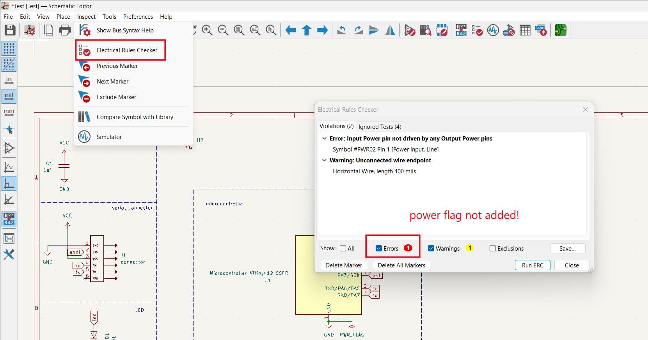Click the Simulator waveform toolbar icon
This screenshot has height=340, width=648.
493,30
